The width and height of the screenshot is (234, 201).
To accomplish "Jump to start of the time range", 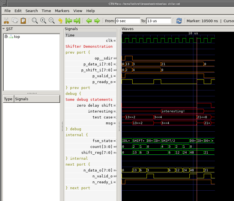I will click(68, 21).
